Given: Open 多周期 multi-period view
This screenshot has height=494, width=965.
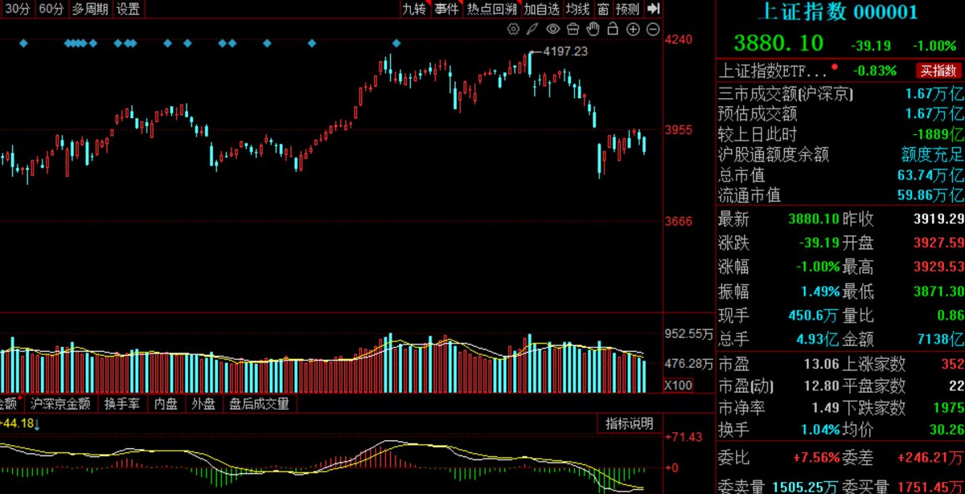Looking at the screenshot, I should coord(89,9).
